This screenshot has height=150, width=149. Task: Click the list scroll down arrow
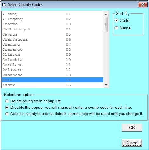tap(106, 85)
